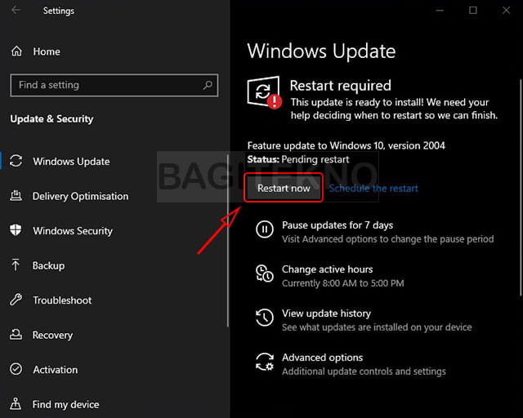The width and height of the screenshot is (523, 418).
Task: Click the Backup upload arrow icon
Action: point(16,265)
